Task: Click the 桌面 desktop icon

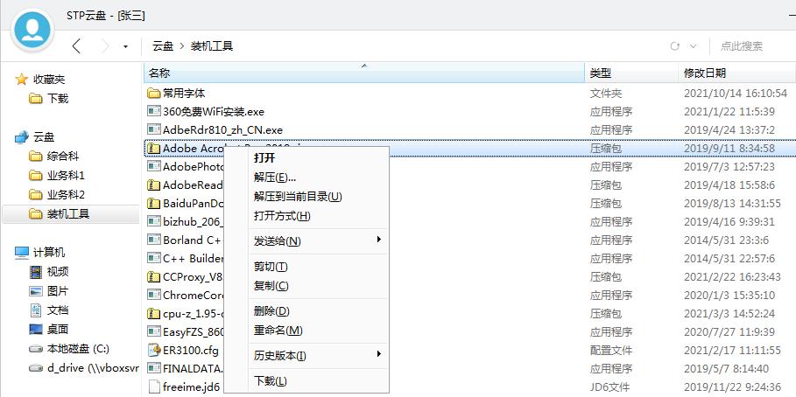Action: [36, 330]
